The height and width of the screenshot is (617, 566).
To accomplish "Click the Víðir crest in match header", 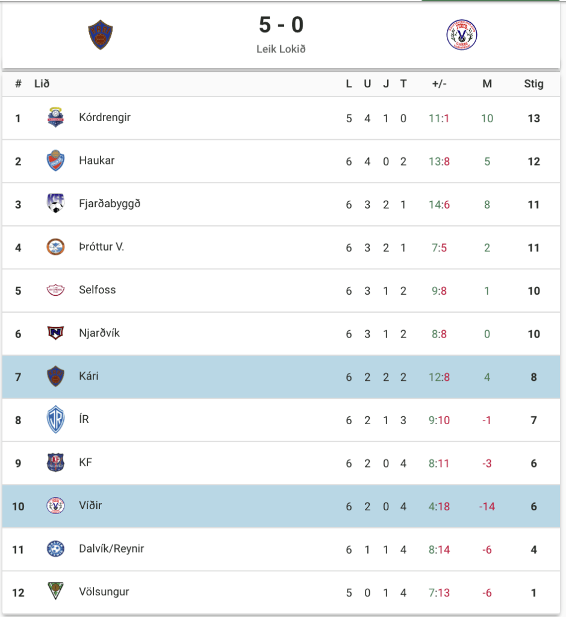I will click(462, 34).
